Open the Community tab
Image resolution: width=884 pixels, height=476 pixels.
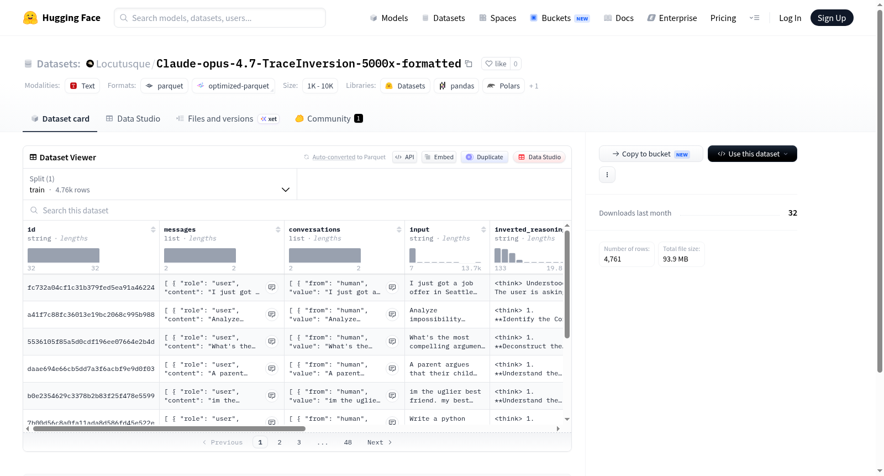(x=329, y=119)
